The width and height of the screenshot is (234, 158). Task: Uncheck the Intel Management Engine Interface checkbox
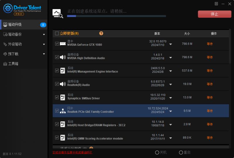pos(57,70)
